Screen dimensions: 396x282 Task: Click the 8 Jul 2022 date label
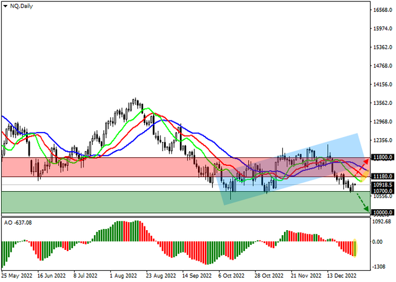[85, 276]
